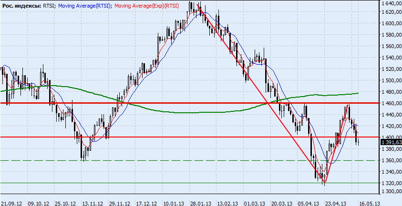
Task: Click the 1 520,00 price axis label
Action: pyautogui.click(x=392, y=69)
